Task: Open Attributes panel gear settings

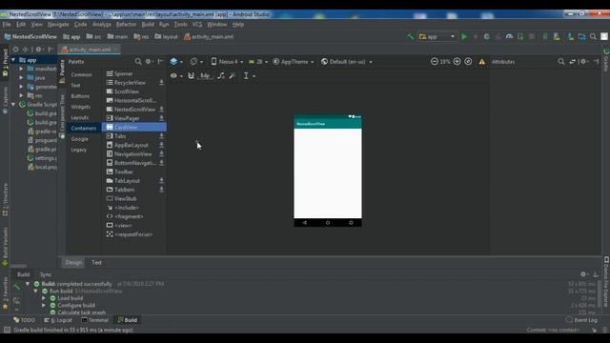Action: pos(583,61)
